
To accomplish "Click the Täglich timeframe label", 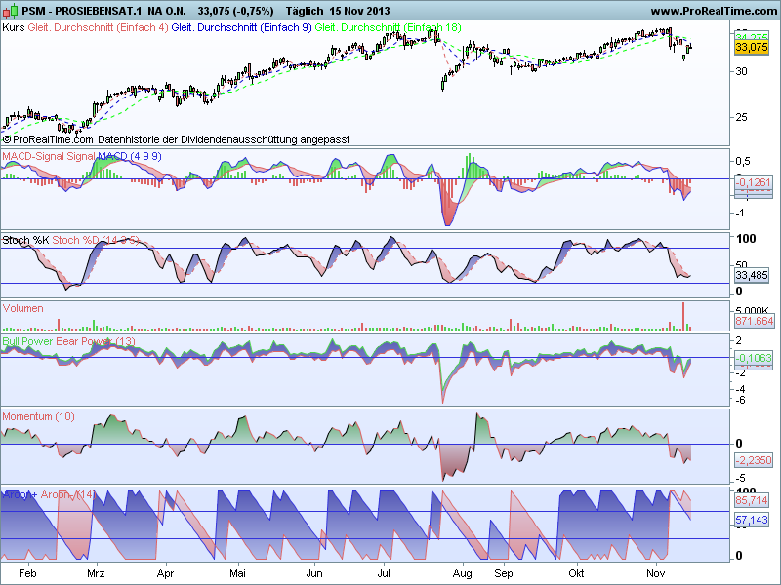I will coord(306,11).
